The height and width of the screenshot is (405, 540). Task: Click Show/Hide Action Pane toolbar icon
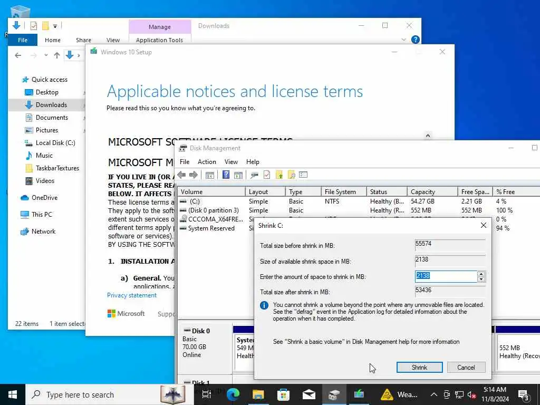238,175
